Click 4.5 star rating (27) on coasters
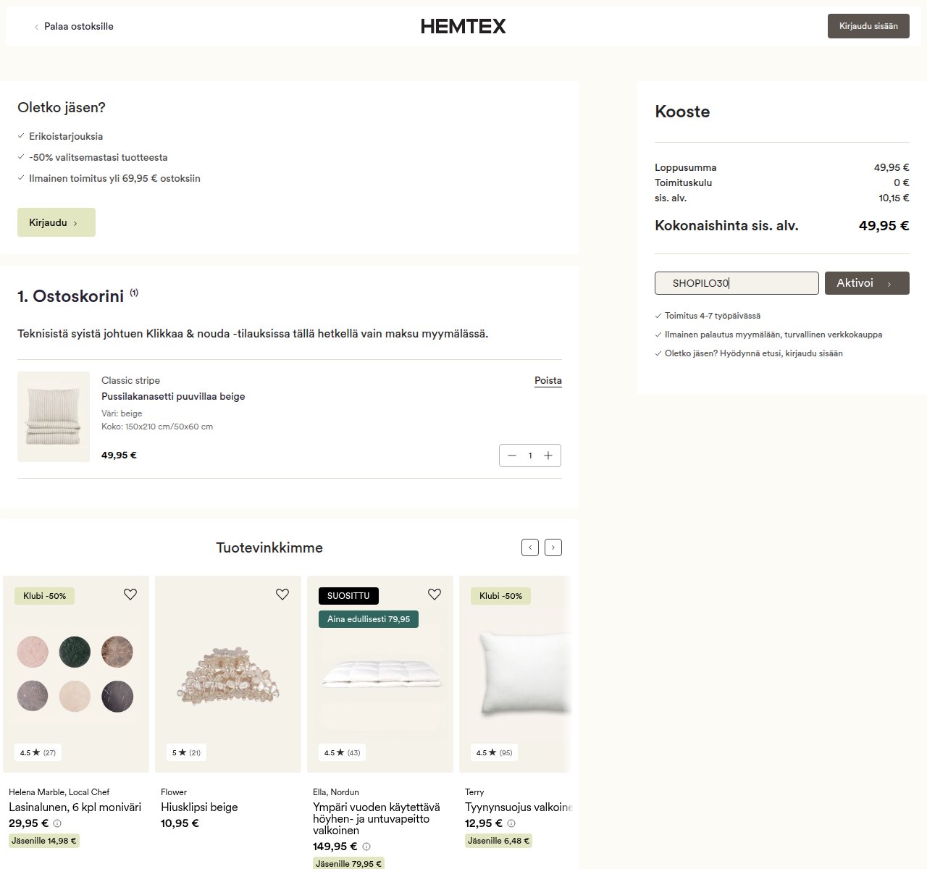927x869 pixels. (38, 752)
